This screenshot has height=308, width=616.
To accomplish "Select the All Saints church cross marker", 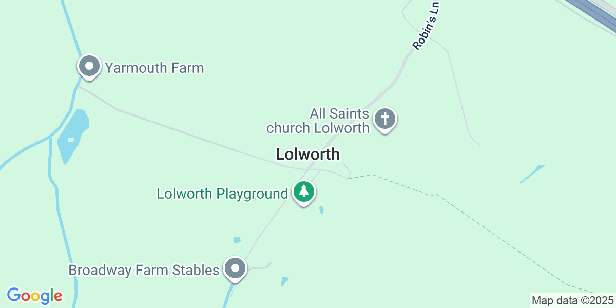I will pyautogui.click(x=385, y=120).
